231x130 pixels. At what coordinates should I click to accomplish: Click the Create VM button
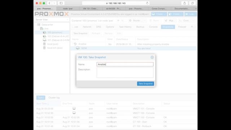(x=159, y=14)
